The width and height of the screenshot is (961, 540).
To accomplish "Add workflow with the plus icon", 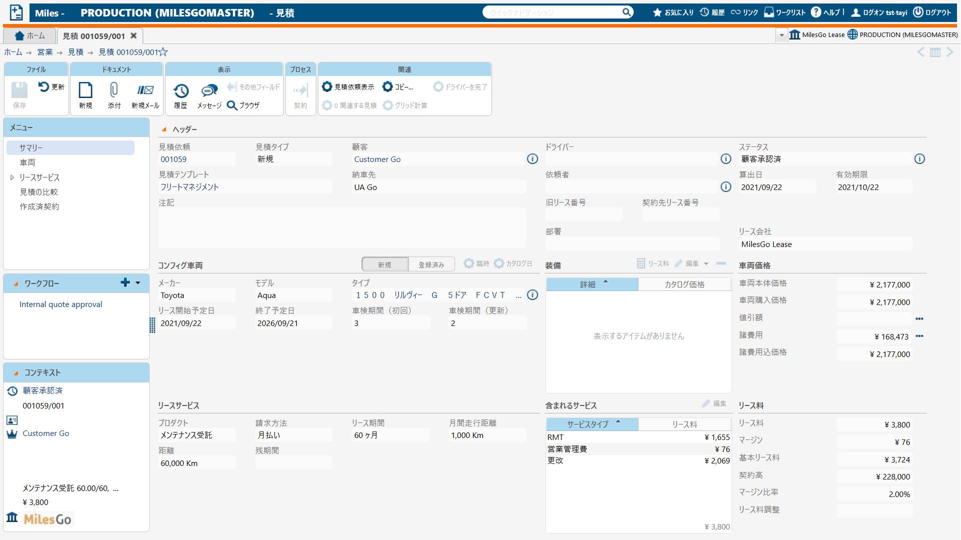I will coord(125,282).
